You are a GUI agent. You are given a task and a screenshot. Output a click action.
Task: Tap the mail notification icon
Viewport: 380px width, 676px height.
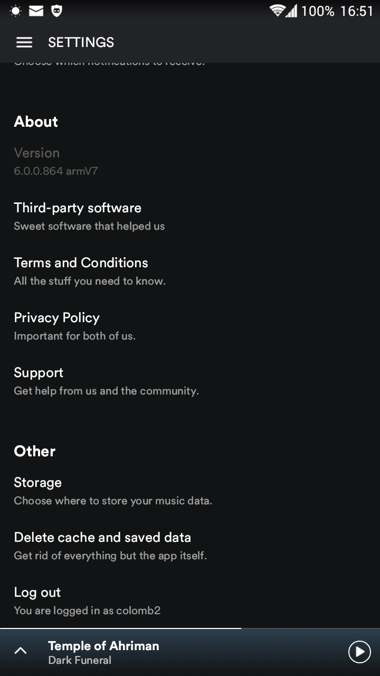point(36,11)
